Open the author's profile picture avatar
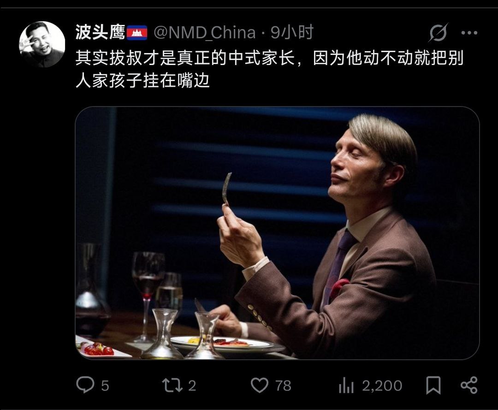This screenshot has width=498, height=410. [x=42, y=44]
